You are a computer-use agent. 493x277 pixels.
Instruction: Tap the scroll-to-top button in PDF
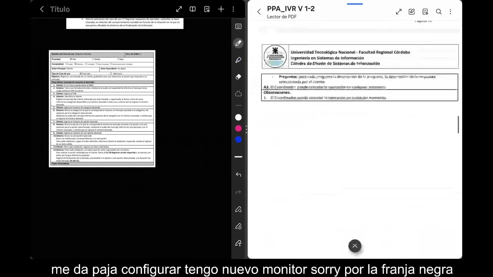point(355,246)
